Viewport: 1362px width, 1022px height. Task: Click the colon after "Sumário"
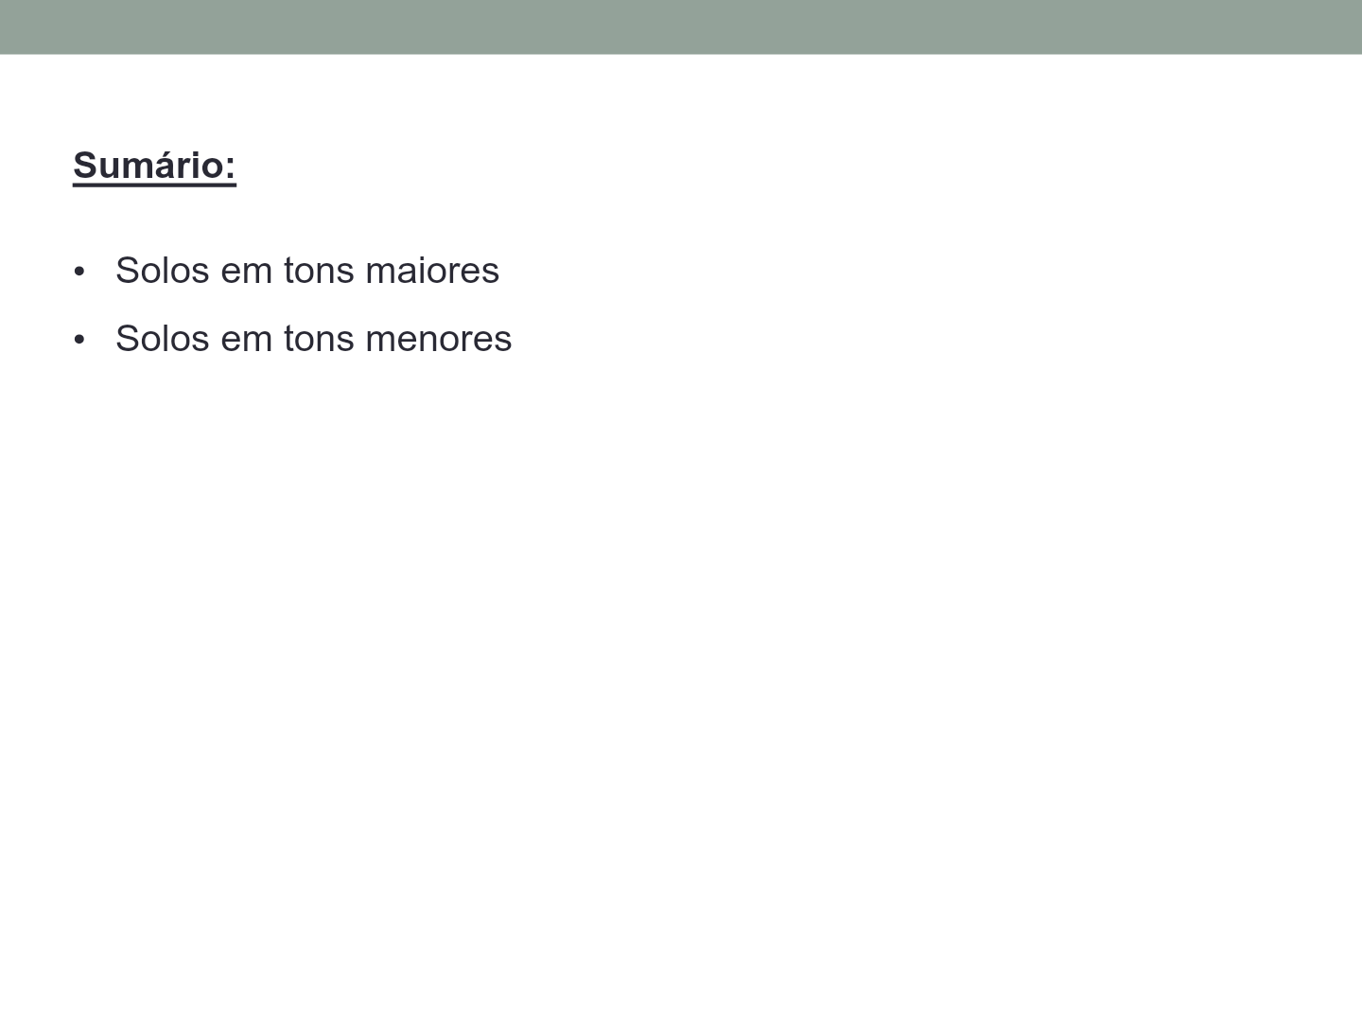[x=230, y=167]
